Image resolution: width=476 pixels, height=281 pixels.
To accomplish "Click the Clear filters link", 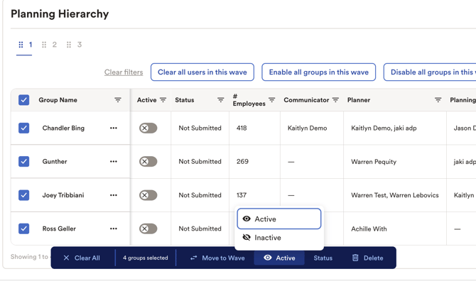I will (x=124, y=72).
